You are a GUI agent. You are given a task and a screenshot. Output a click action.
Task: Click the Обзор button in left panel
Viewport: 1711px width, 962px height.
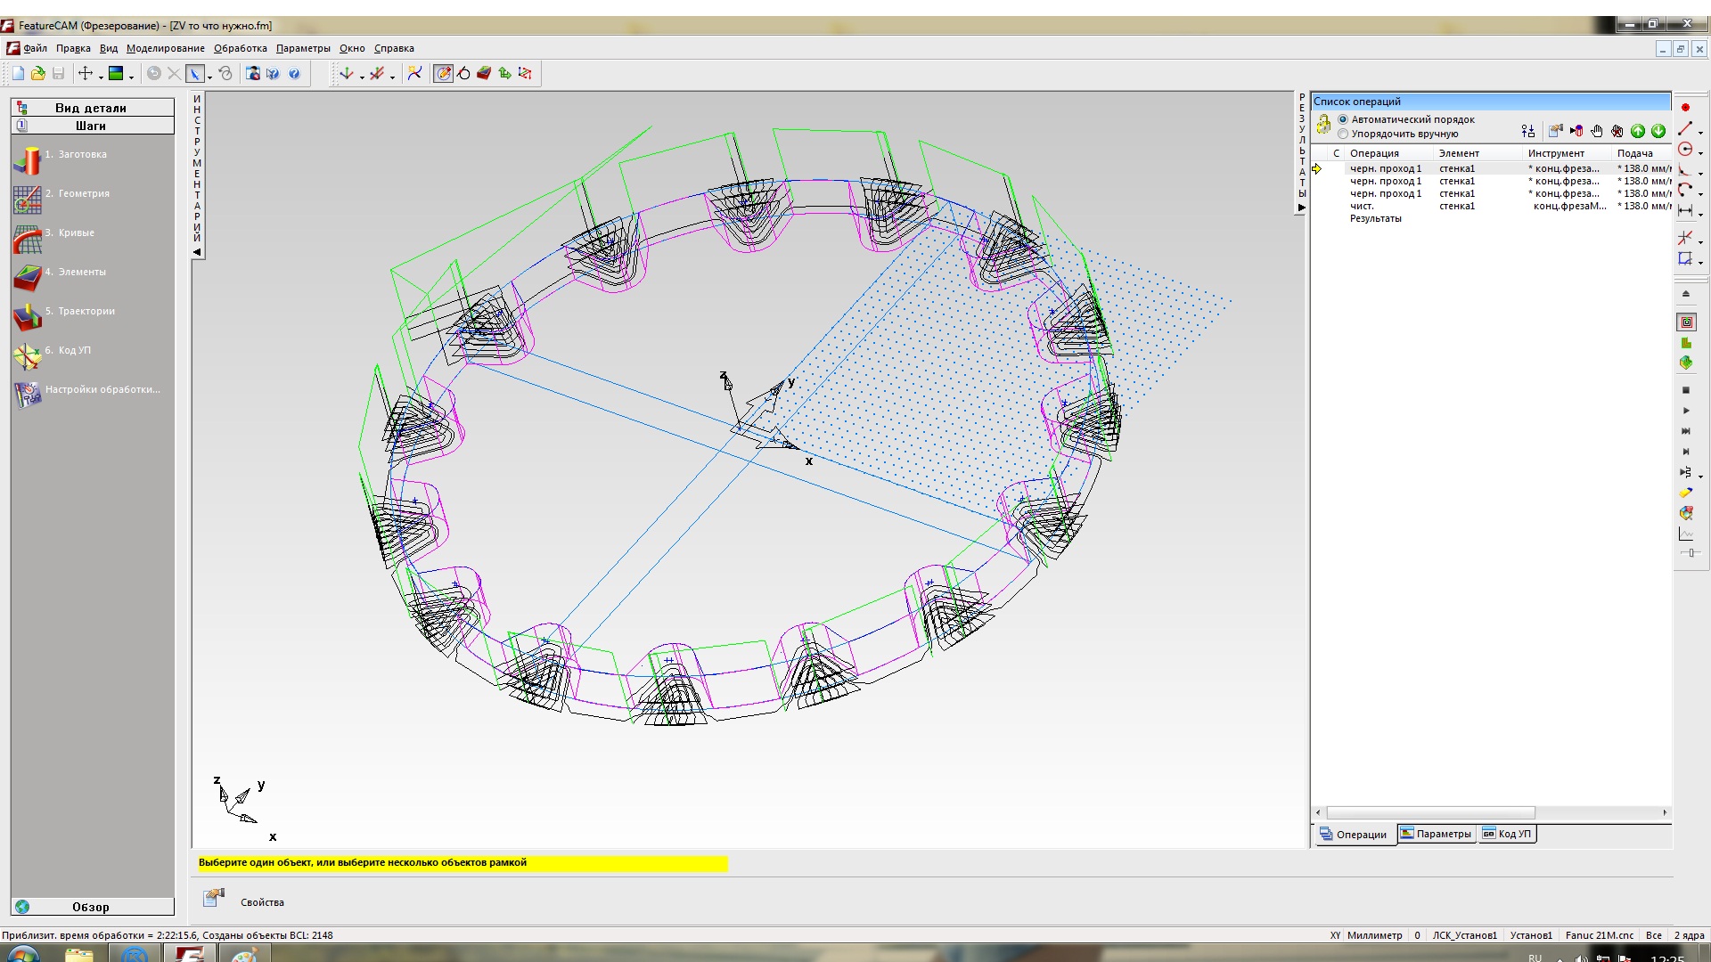[x=91, y=907]
